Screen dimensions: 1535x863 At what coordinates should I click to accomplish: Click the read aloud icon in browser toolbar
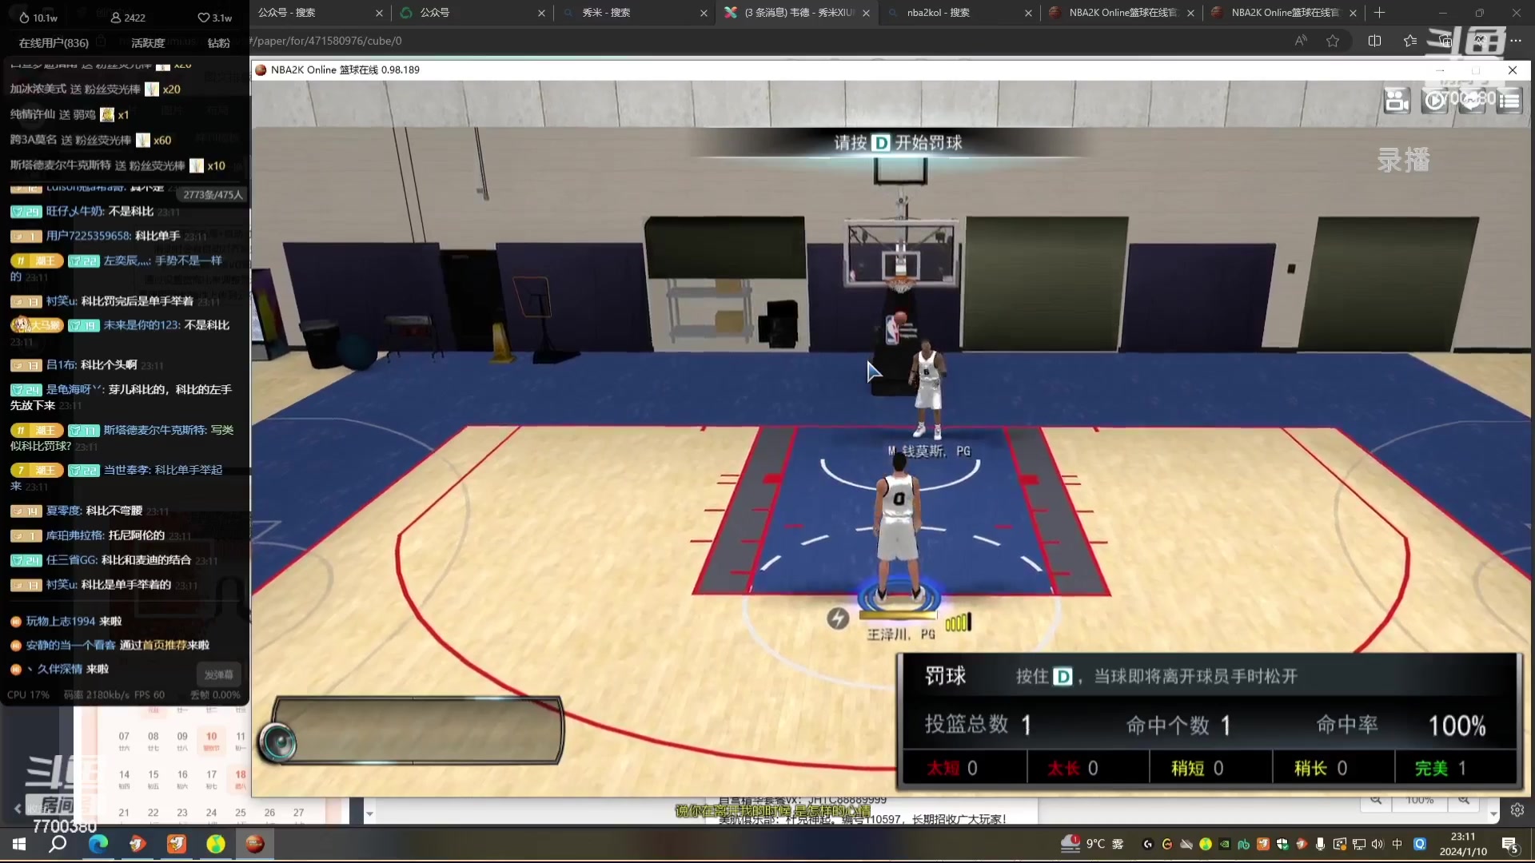click(x=1301, y=41)
